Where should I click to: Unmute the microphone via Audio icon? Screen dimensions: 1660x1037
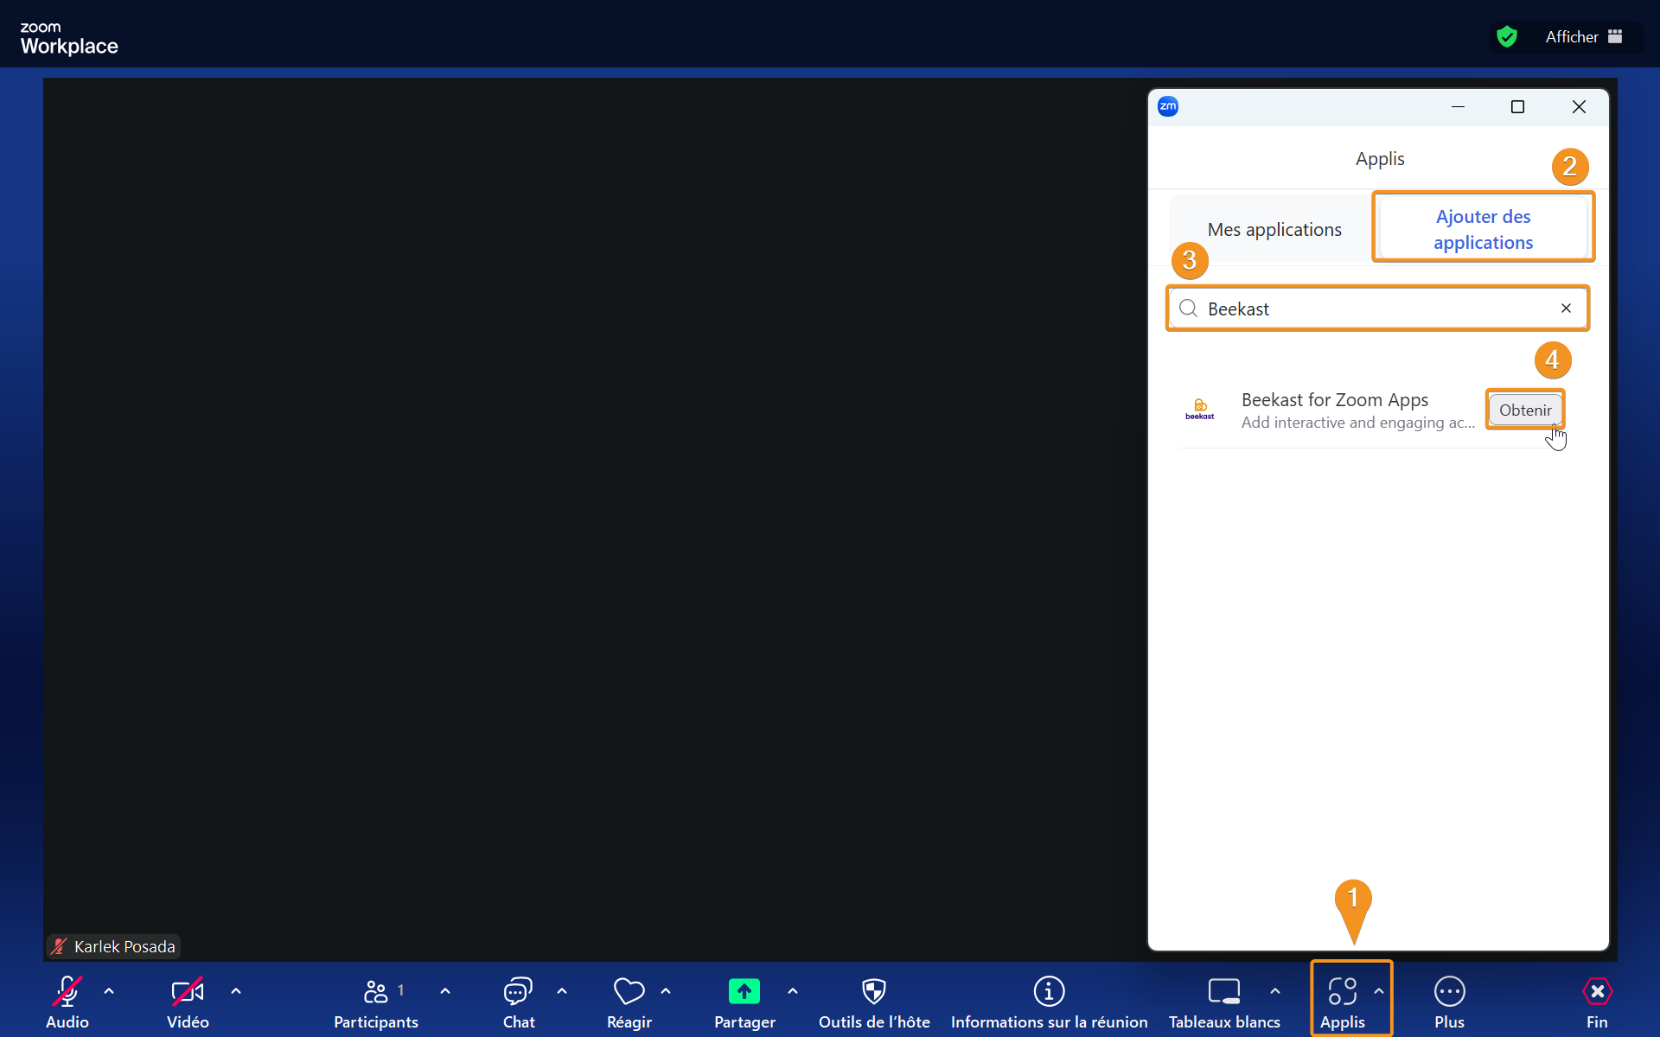coord(67,992)
